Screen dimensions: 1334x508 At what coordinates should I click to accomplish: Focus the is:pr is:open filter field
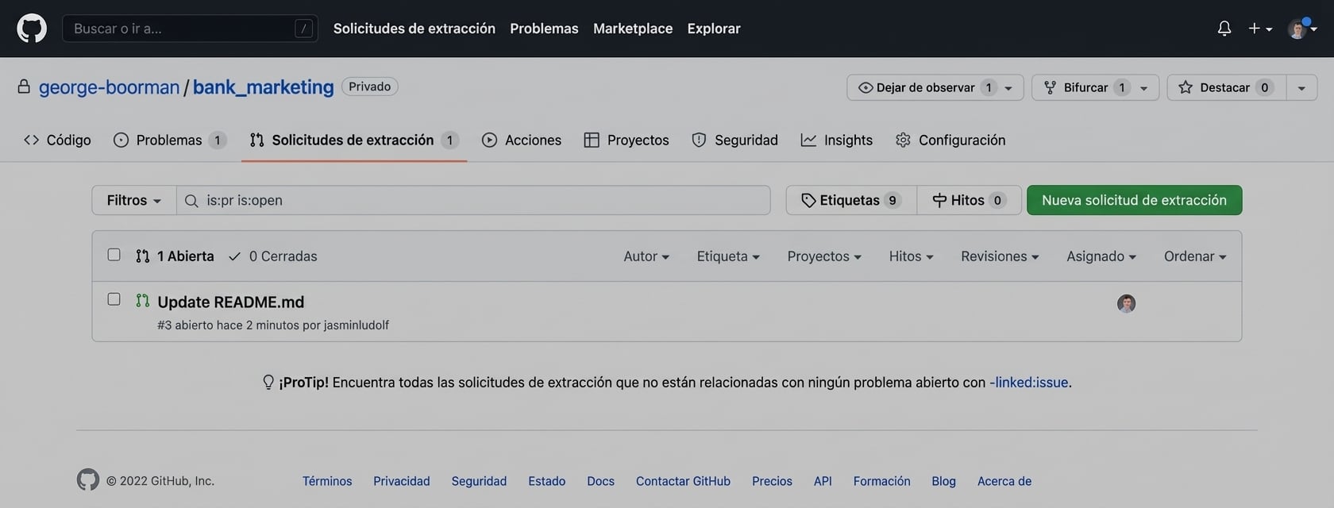click(x=473, y=200)
